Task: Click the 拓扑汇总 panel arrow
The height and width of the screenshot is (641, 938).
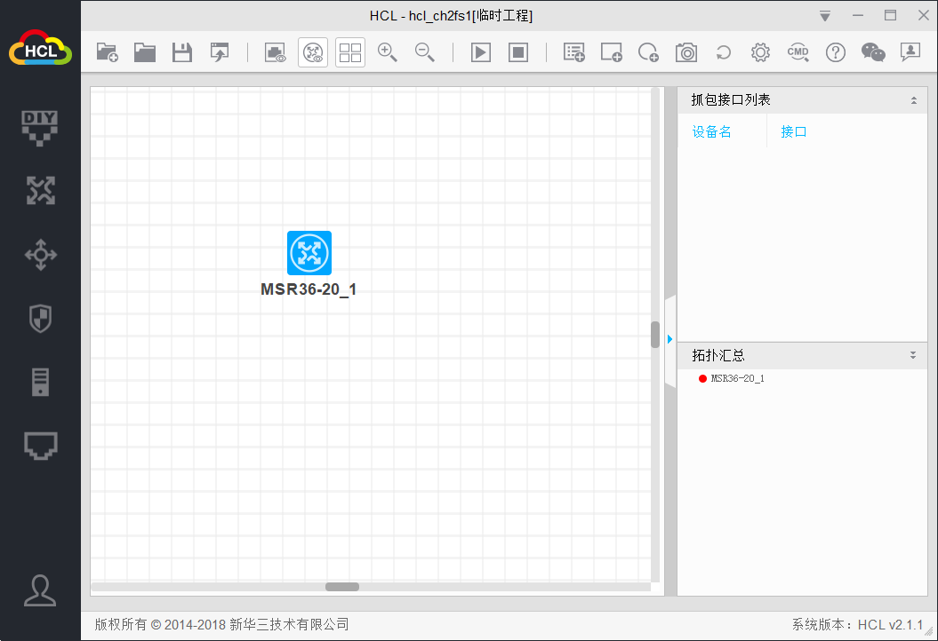Action: click(x=913, y=355)
